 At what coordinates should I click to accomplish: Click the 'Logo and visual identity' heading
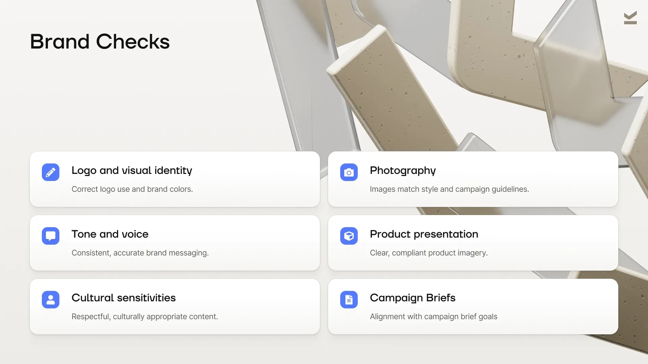(x=132, y=171)
